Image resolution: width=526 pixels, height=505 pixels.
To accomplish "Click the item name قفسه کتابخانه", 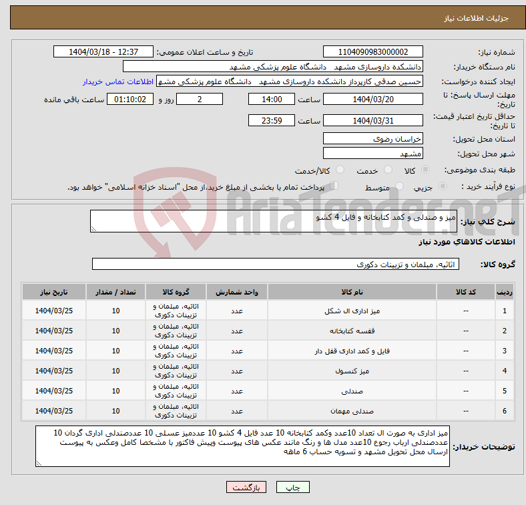I will pos(352,331).
